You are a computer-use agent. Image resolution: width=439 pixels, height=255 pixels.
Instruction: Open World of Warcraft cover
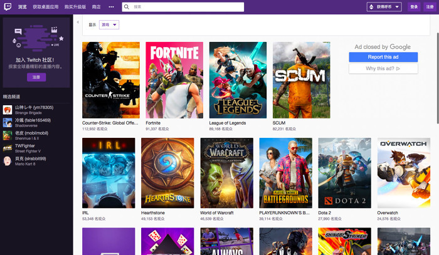coord(227,173)
